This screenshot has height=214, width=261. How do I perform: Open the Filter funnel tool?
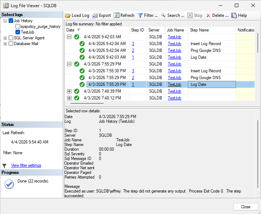(x=140, y=15)
